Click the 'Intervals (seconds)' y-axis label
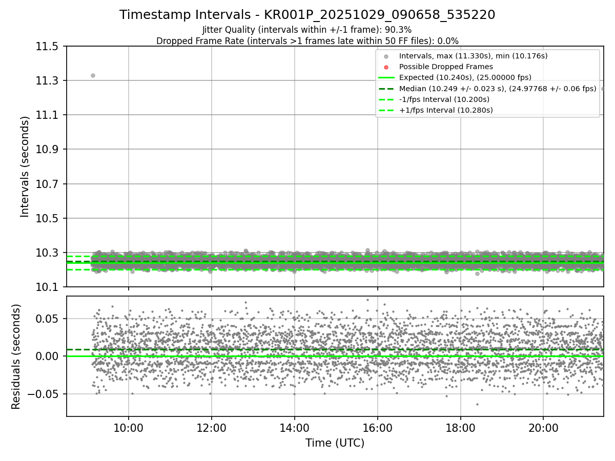The image size is (615, 461). 25,166
